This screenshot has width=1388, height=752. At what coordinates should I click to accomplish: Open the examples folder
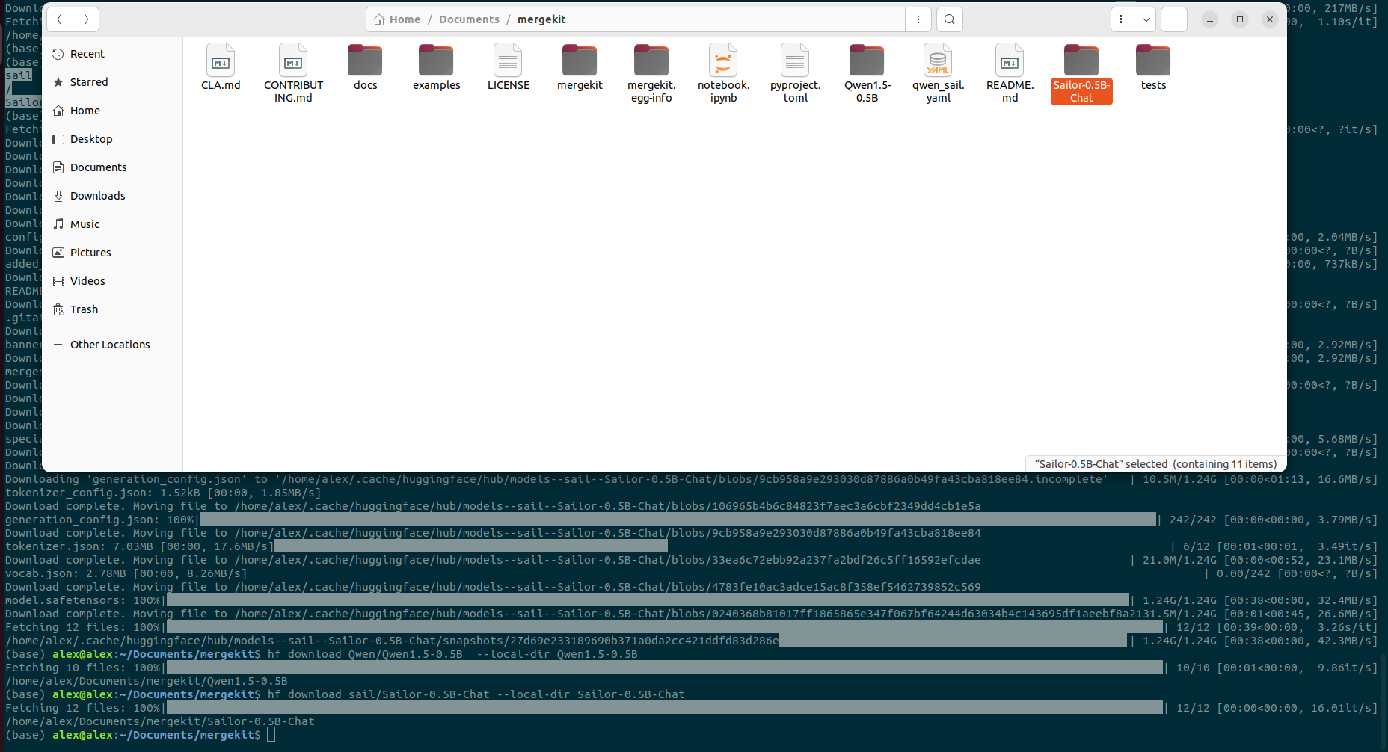pyautogui.click(x=436, y=61)
